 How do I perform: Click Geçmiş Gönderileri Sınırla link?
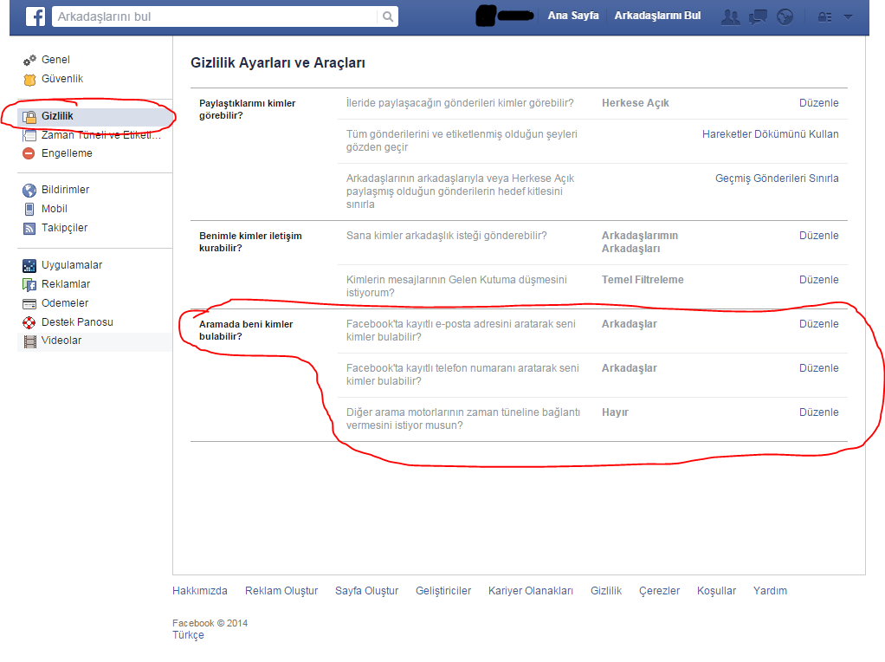pos(777,178)
